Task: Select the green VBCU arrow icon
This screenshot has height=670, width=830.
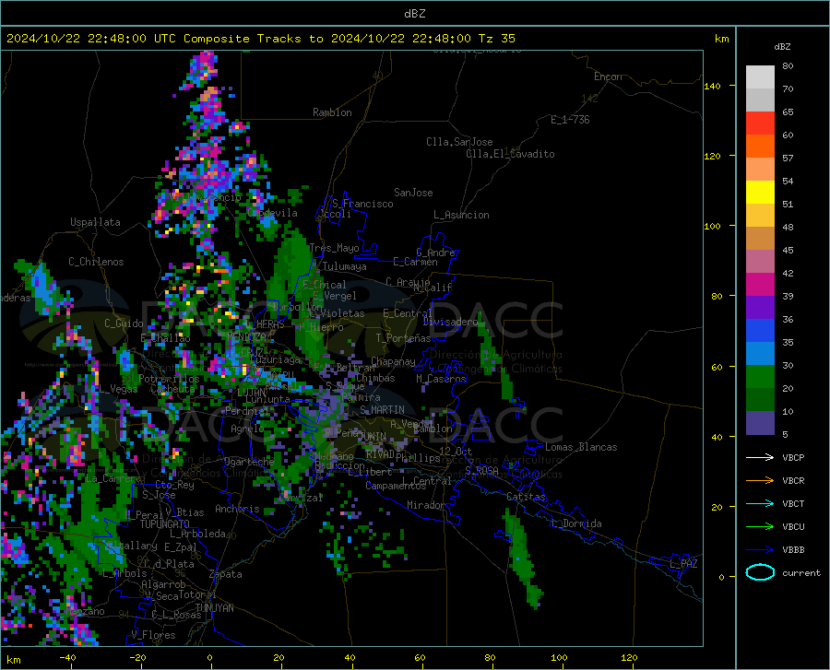Action: tap(760, 527)
